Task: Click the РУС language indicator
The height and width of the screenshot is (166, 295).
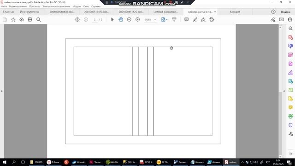Action: (x=268, y=162)
